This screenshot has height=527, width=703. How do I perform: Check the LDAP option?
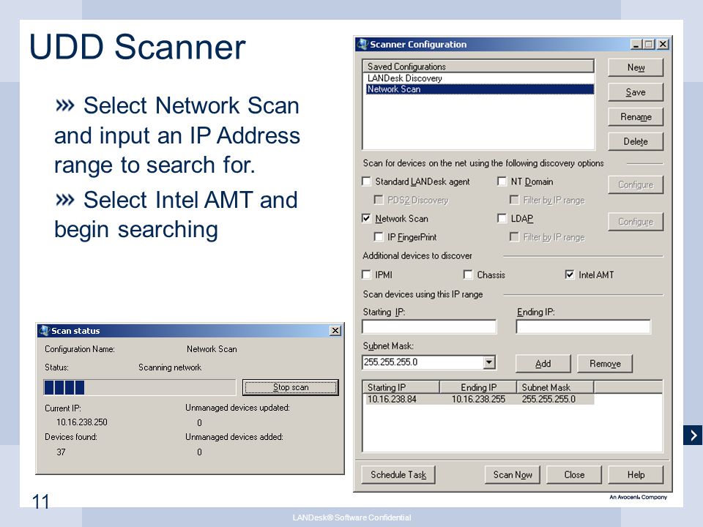click(x=502, y=218)
